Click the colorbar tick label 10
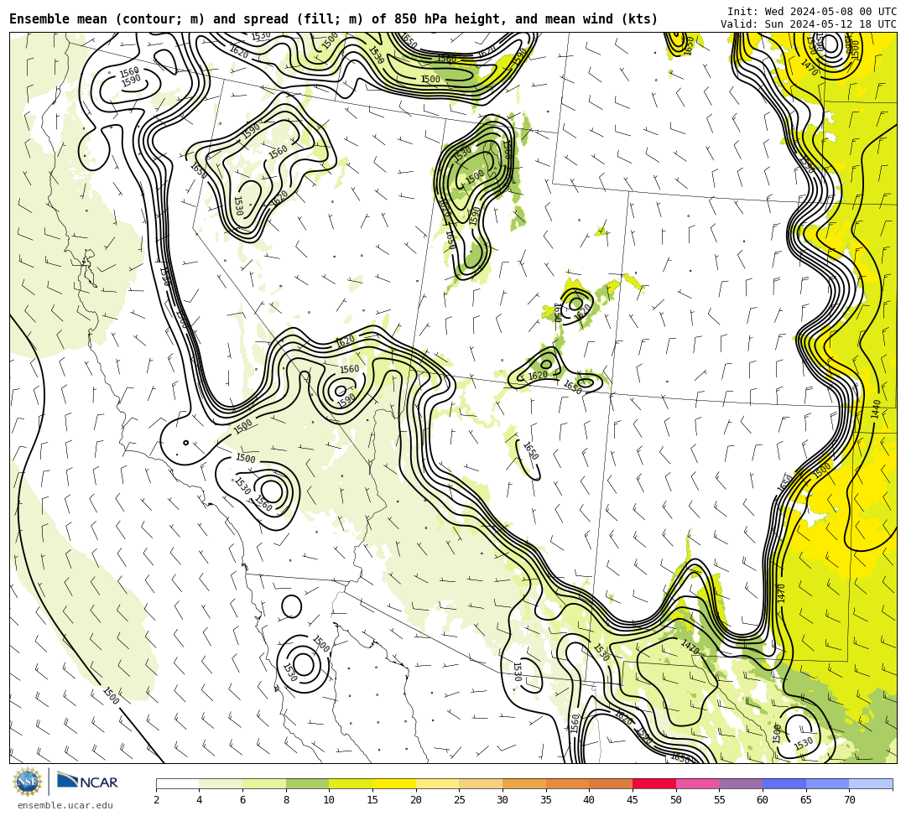 click(x=329, y=800)
